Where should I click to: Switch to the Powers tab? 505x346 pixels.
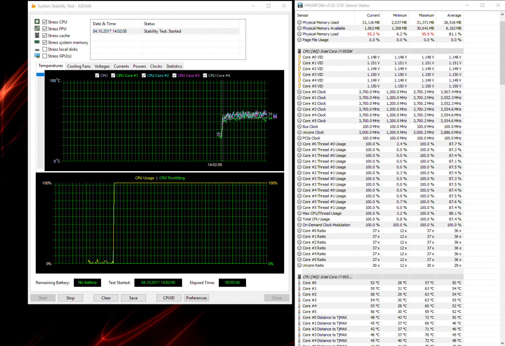click(x=140, y=66)
